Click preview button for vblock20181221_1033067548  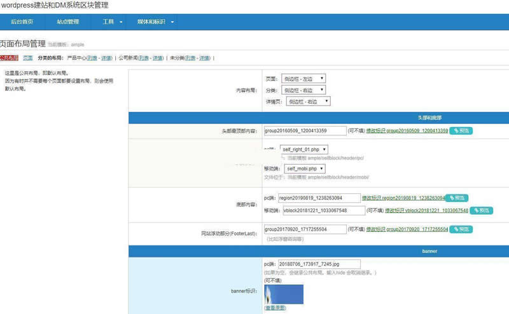click(x=480, y=210)
